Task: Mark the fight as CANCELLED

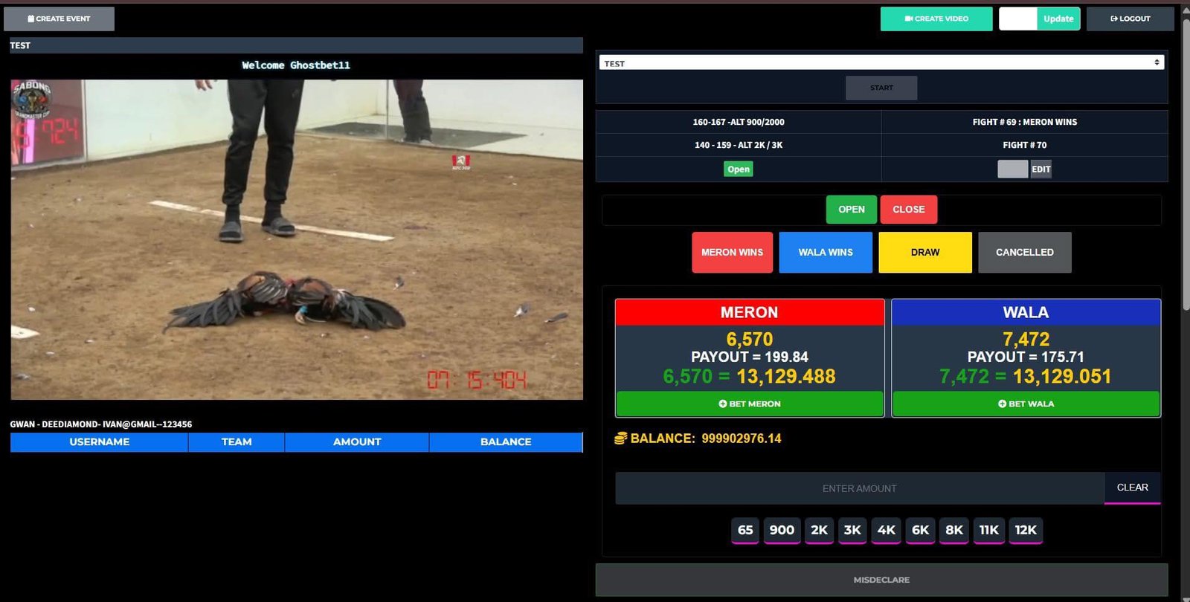Action: tap(1024, 253)
